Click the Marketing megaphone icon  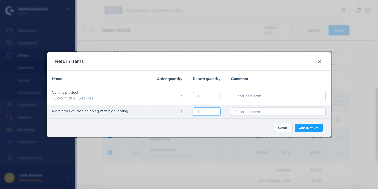click(x=10, y=130)
